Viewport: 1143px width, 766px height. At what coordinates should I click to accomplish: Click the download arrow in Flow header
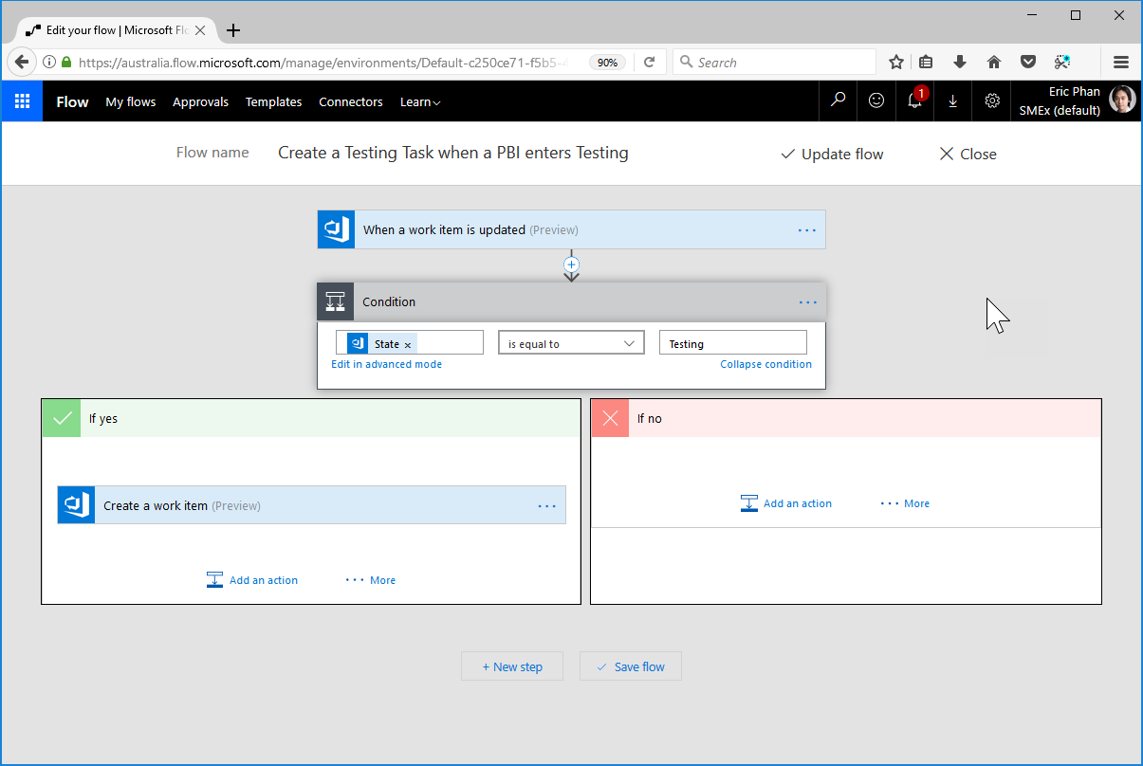[952, 100]
